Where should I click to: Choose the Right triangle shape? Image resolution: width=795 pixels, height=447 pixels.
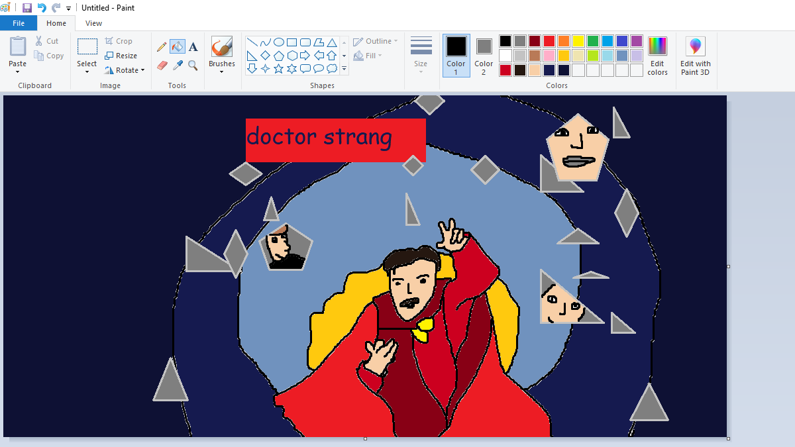pos(252,55)
